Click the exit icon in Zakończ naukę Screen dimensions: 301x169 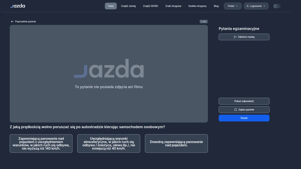point(235,37)
